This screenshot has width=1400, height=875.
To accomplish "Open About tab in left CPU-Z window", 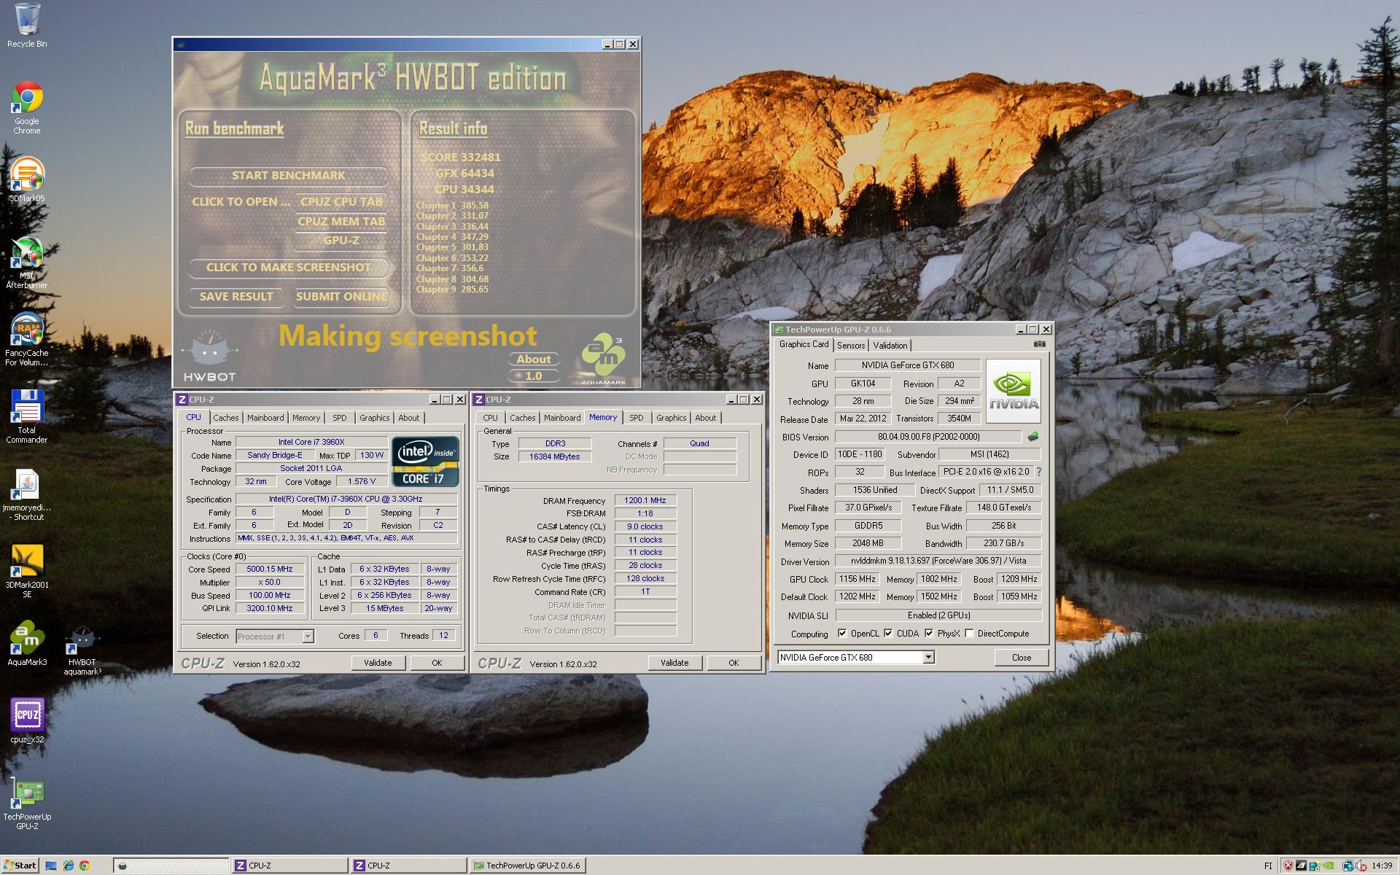I will pos(408,418).
